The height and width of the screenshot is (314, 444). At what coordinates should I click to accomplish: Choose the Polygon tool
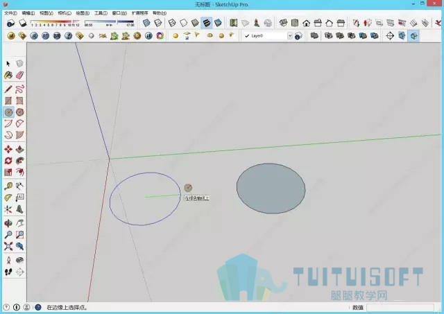click(19, 112)
